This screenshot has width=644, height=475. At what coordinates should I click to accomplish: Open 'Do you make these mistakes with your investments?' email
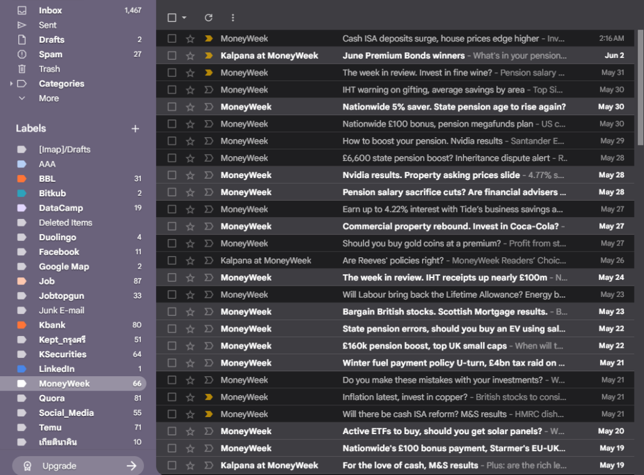pyautogui.click(x=395, y=380)
